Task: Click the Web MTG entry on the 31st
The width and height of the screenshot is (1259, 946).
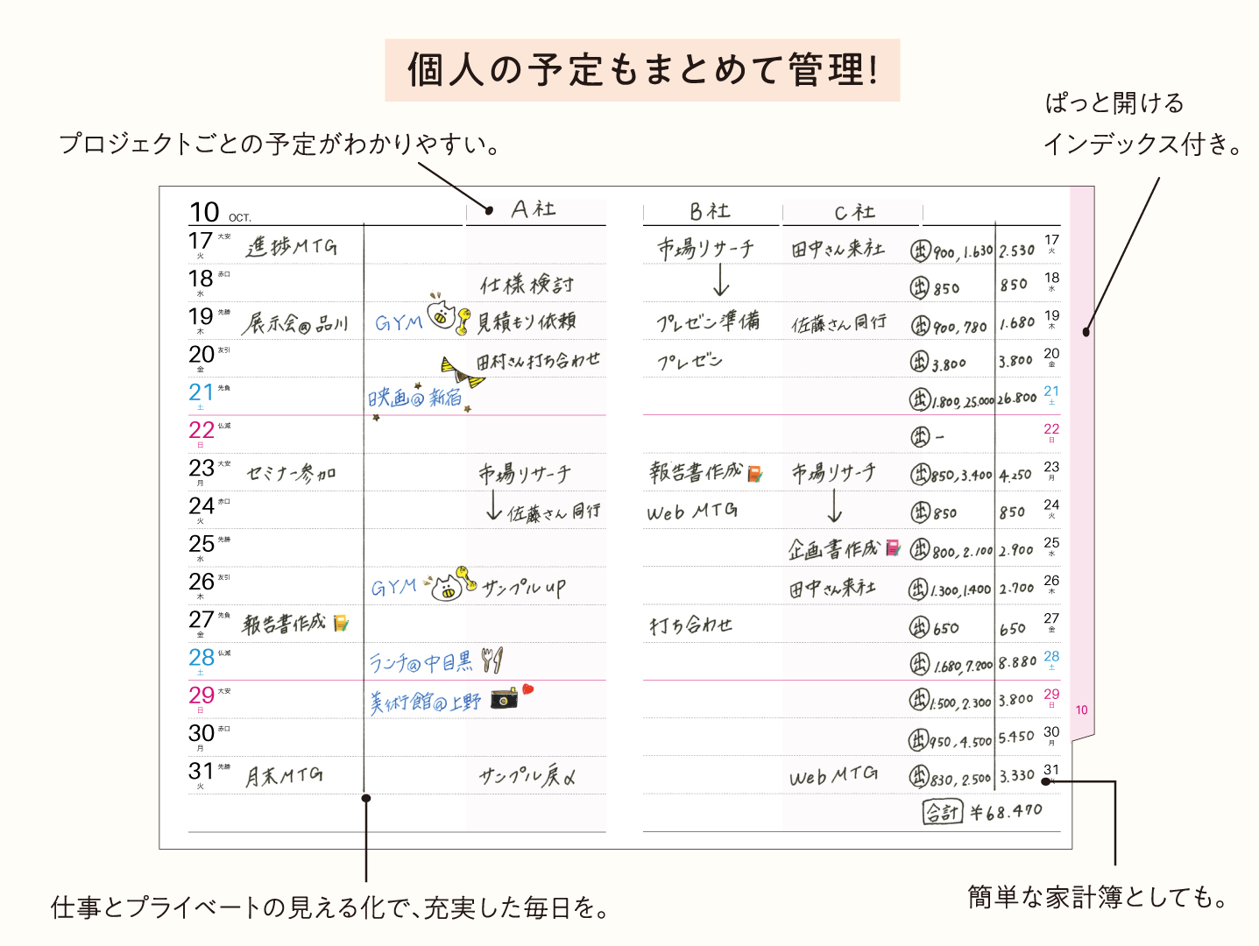Action: [833, 776]
